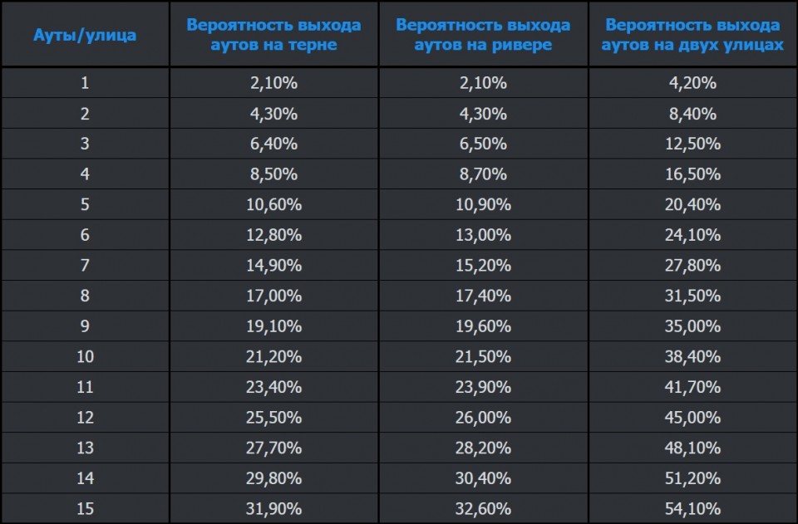This screenshot has width=798, height=524.
Task: Click the turn value 4,30%
Action: pos(273,114)
